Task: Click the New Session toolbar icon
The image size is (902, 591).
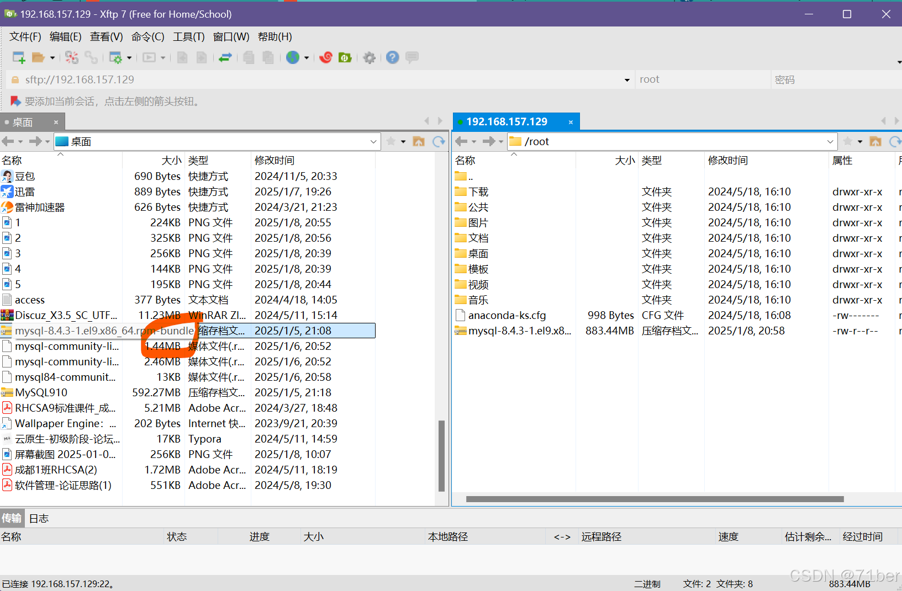Action: click(19, 57)
